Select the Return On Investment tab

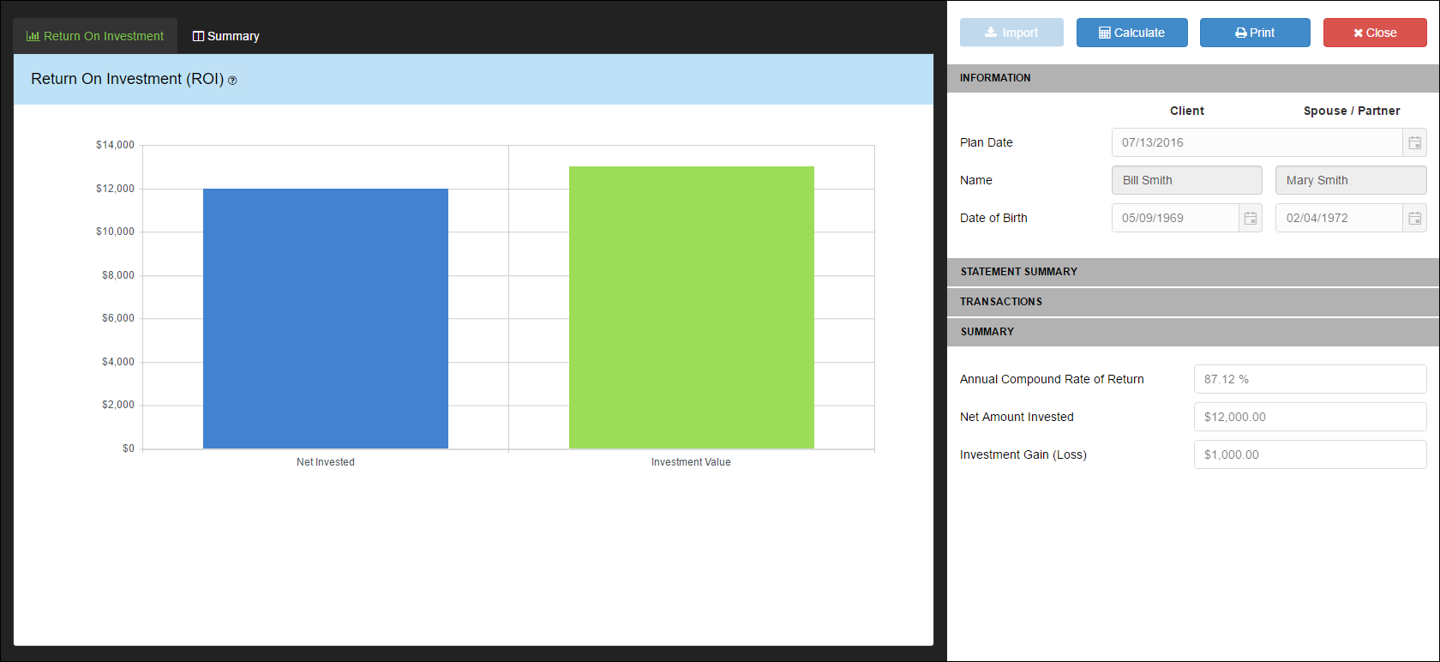click(95, 36)
